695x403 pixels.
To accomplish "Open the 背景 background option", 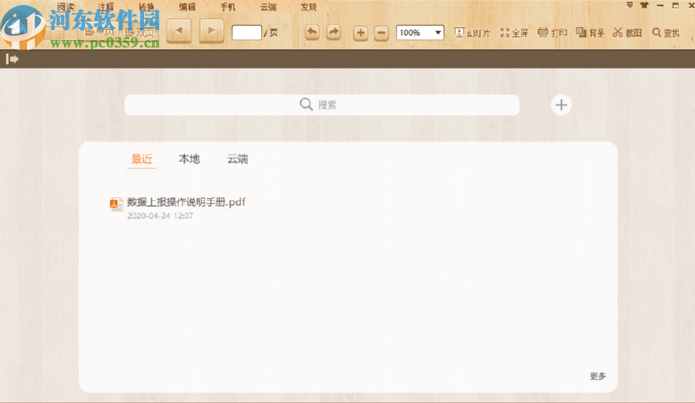I will (590, 33).
